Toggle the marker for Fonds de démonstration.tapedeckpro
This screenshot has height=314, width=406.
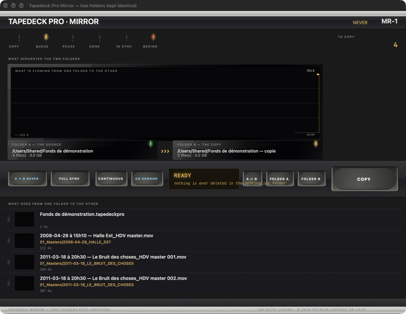(9, 219)
